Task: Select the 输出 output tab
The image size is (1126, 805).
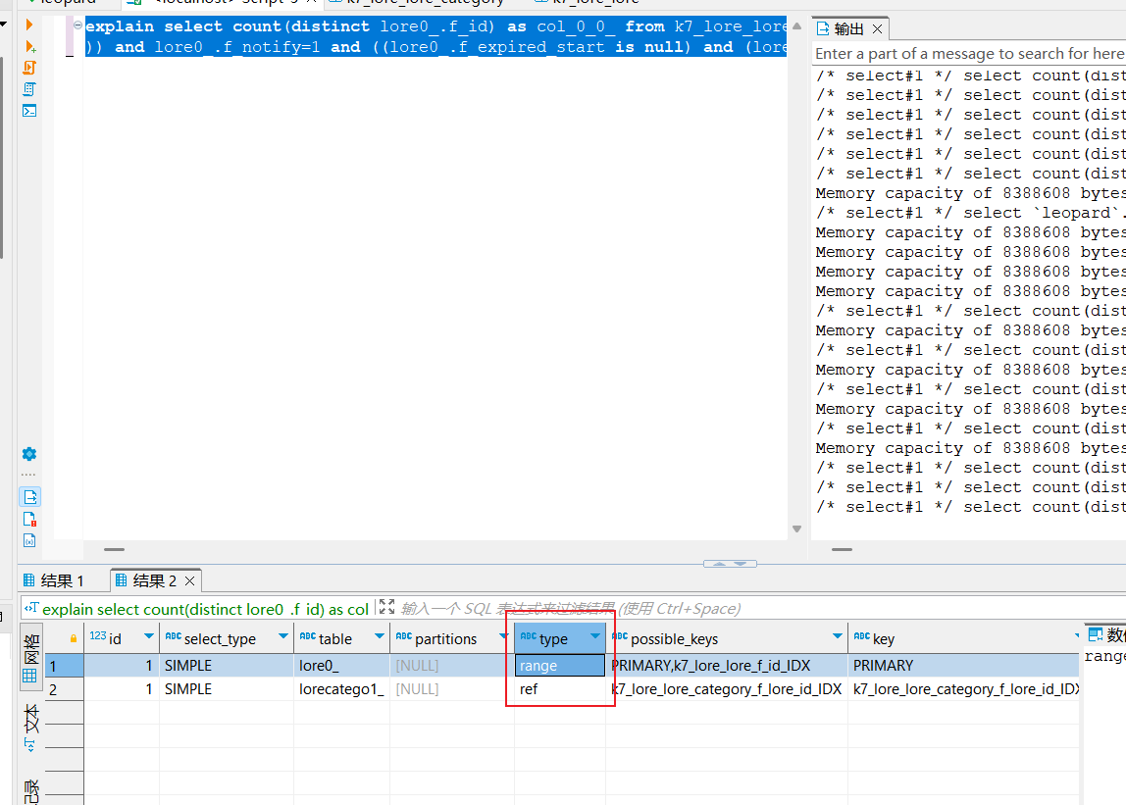Action: pyautogui.click(x=847, y=28)
